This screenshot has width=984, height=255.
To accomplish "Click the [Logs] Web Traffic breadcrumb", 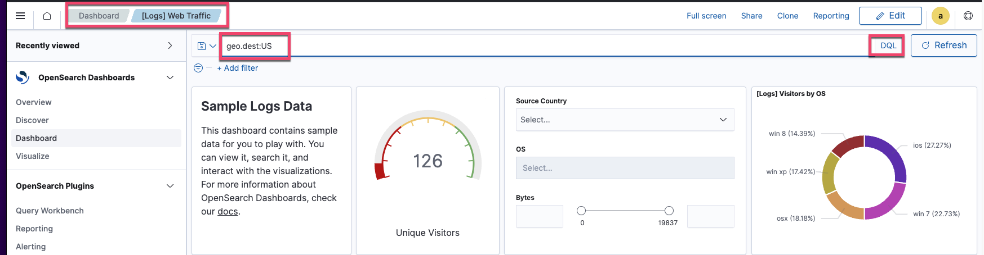I will pos(176,16).
